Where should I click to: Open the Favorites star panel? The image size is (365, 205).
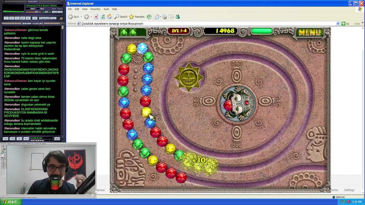pyautogui.click(x=137, y=17)
